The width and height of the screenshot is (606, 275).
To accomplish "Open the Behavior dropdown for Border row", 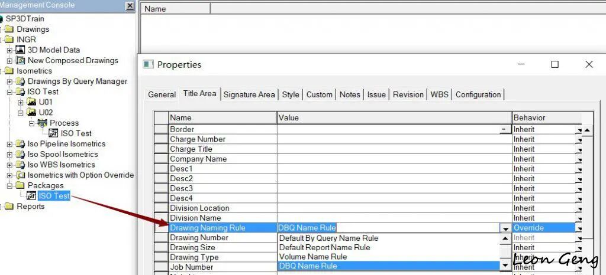I will 578,130.
